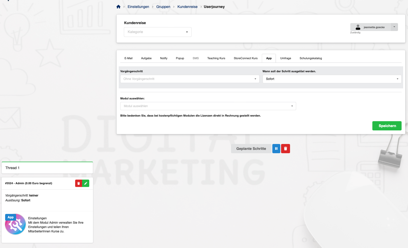This screenshot has width=408, height=248.
Task: Click the green Speichern button
Action: pos(387,126)
